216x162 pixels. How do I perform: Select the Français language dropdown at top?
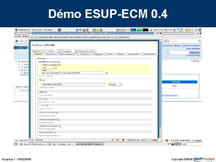(38, 51)
